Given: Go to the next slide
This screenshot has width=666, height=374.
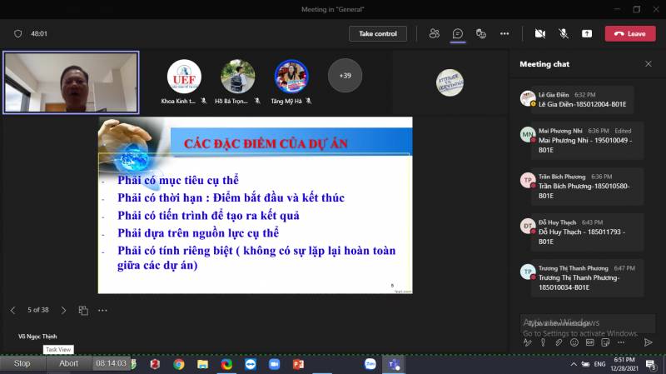Looking at the screenshot, I should pyautogui.click(x=63, y=310).
